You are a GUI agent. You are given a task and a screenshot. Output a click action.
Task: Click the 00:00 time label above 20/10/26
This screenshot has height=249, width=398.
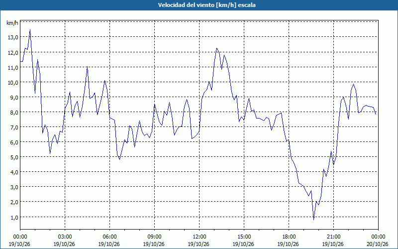(x=378, y=237)
